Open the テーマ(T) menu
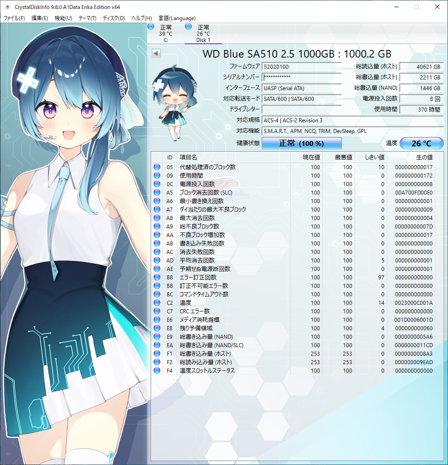 tap(87, 18)
